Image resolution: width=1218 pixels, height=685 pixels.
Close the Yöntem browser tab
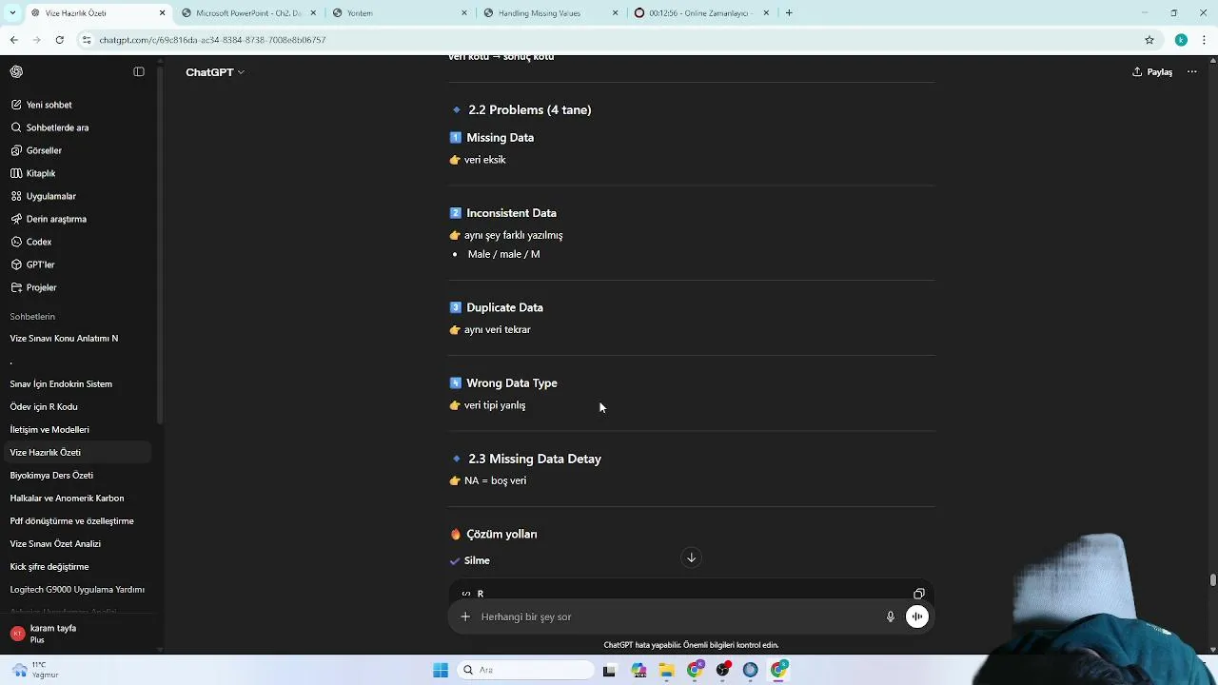coord(464,13)
